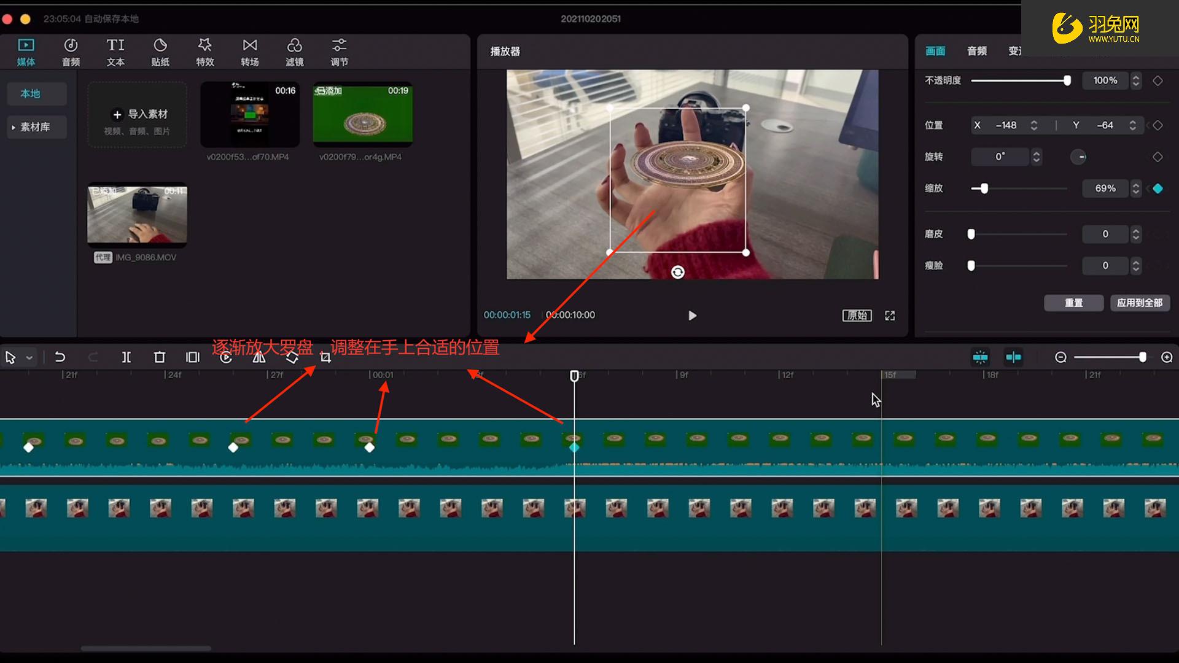The width and height of the screenshot is (1179, 663).
Task: Click the crop tool icon
Action: (325, 357)
